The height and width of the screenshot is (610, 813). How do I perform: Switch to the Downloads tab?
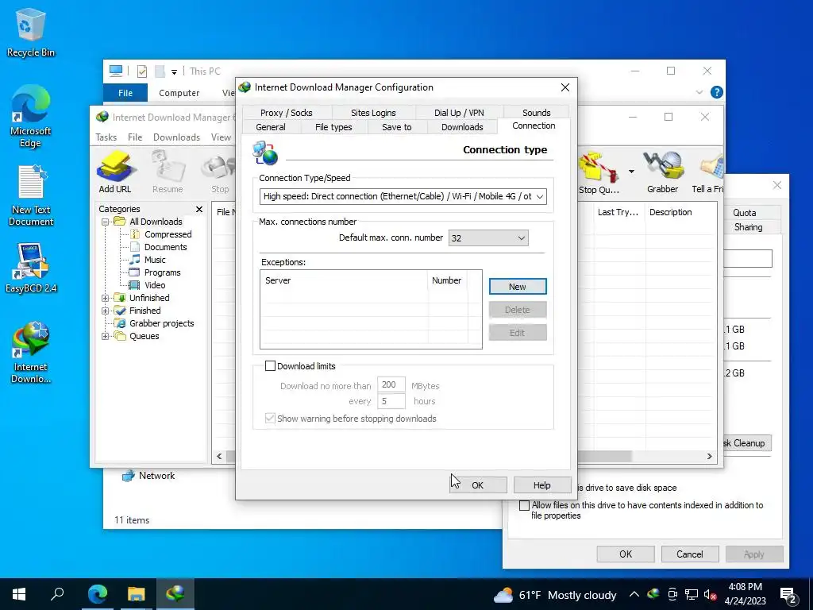click(x=462, y=127)
